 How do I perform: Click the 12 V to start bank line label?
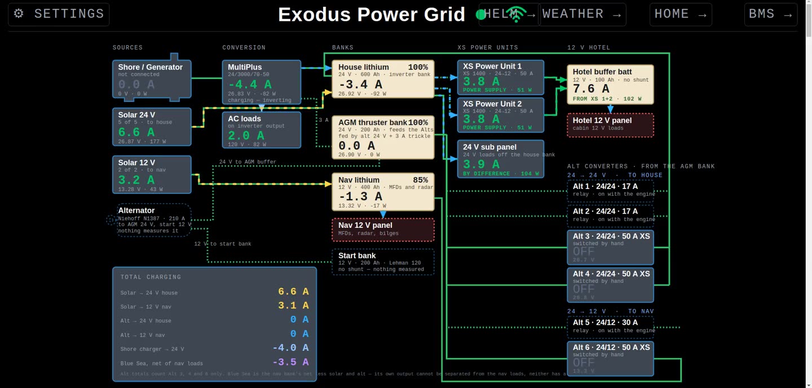(223, 244)
